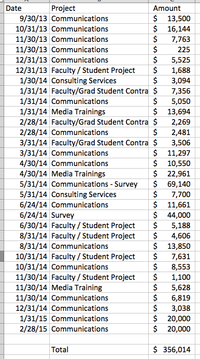
Task: Select the 9/30/13 date cell
Action: pos(26,19)
